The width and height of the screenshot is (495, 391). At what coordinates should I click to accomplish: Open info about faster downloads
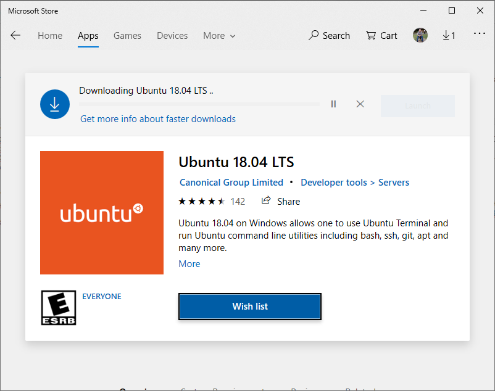(x=157, y=118)
